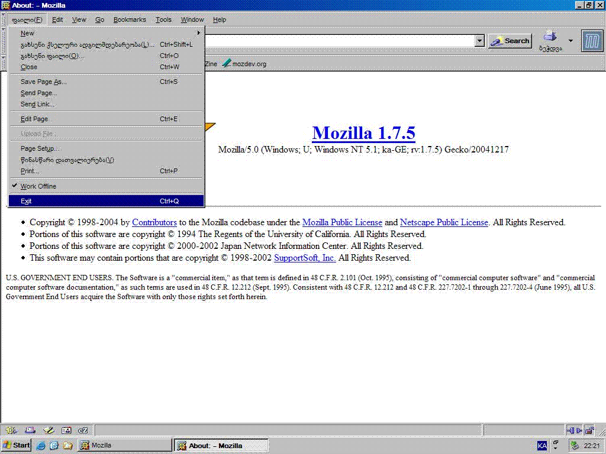Open the View menu
Viewport: 606px width, 454px height.
pos(79,20)
